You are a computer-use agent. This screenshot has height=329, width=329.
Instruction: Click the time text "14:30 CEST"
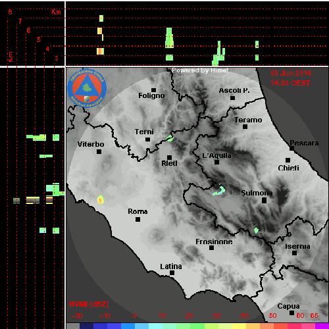point(290,83)
